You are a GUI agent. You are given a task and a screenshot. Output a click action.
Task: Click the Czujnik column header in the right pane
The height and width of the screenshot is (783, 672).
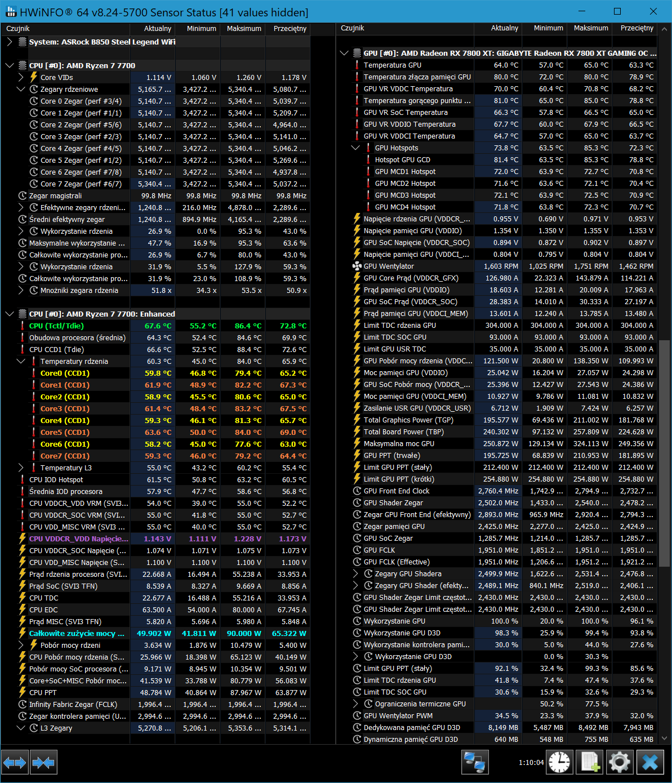pos(405,28)
